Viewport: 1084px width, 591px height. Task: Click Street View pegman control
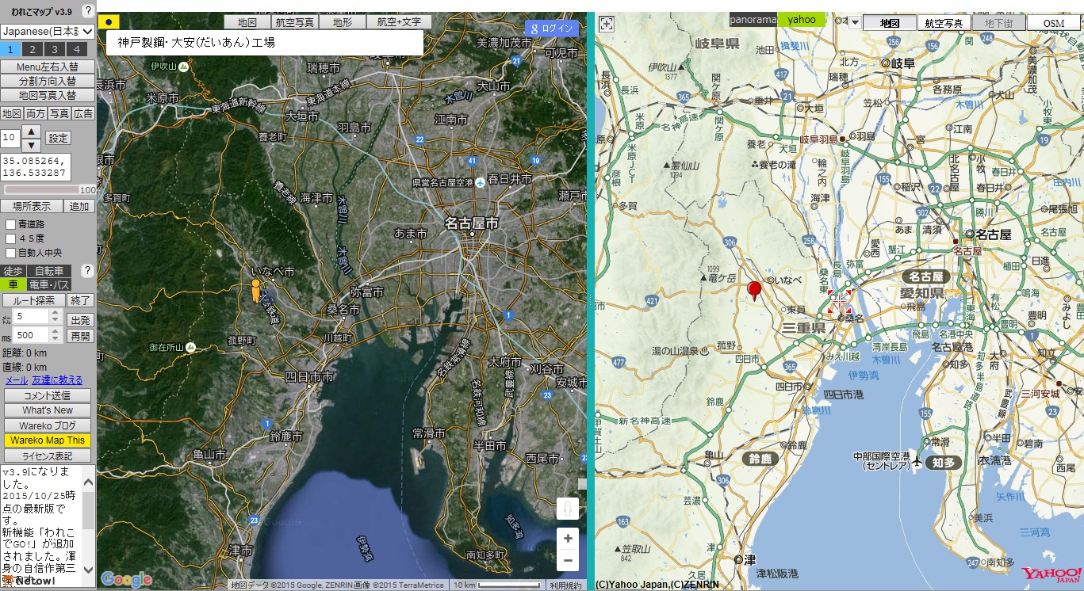[x=567, y=509]
